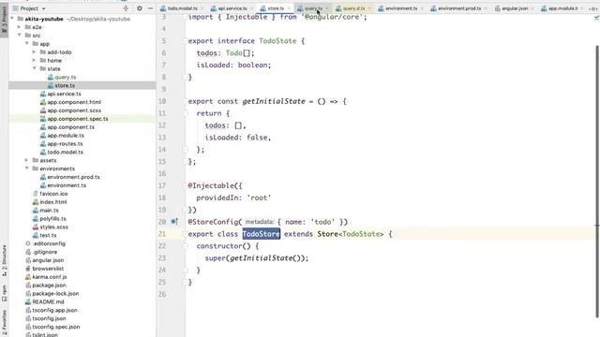Hide the Project panel with minus icon
The height and width of the screenshot is (337, 600).
[150, 8]
